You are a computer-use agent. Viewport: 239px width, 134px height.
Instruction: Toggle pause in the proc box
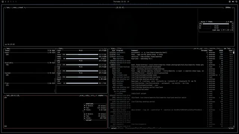196,48
